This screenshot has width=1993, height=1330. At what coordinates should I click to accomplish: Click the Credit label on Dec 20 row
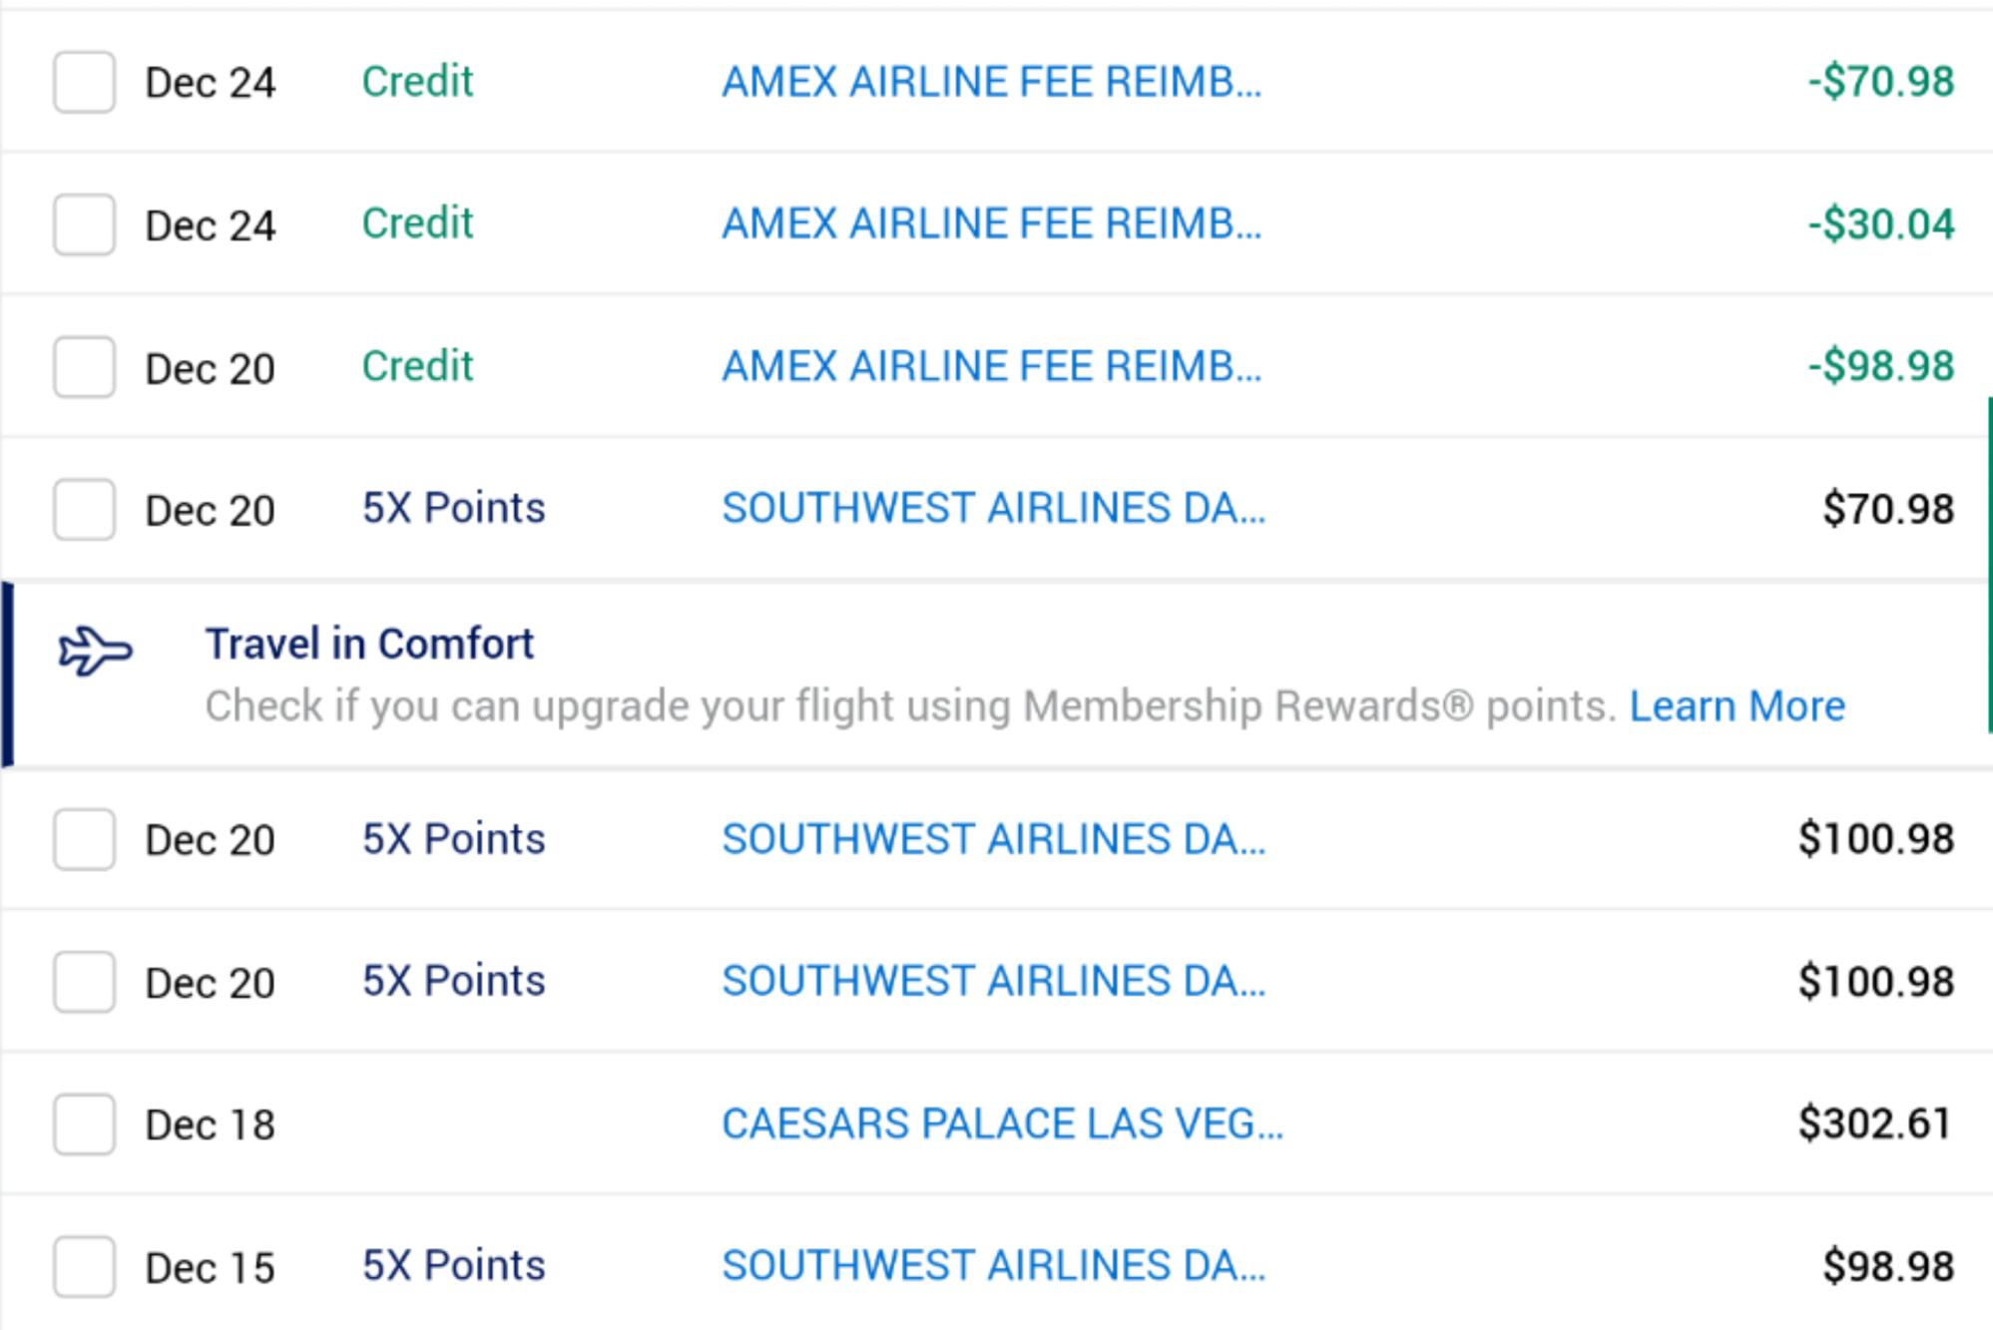[x=417, y=366]
